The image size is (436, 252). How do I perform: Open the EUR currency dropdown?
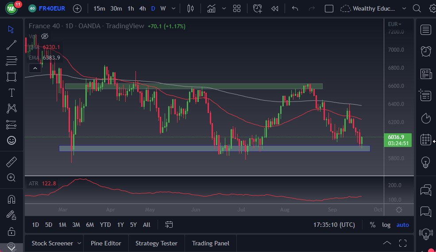(x=394, y=24)
